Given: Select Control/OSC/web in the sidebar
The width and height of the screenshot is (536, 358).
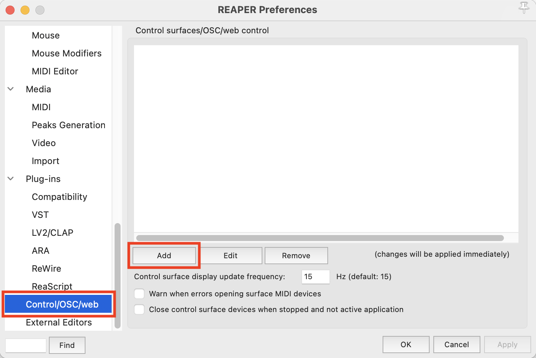Looking at the screenshot, I should click(59, 304).
